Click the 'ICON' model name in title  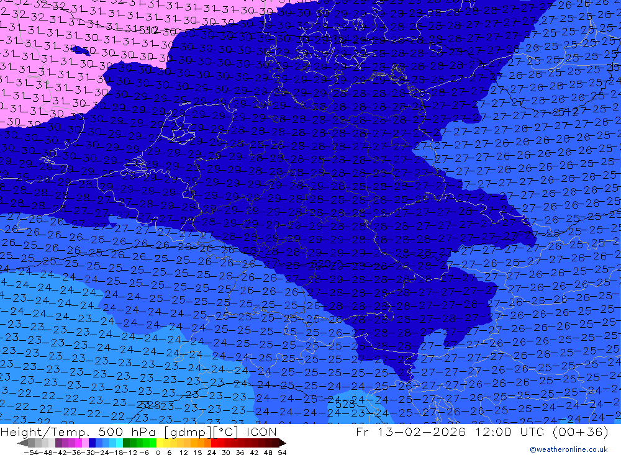pyautogui.click(x=261, y=431)
